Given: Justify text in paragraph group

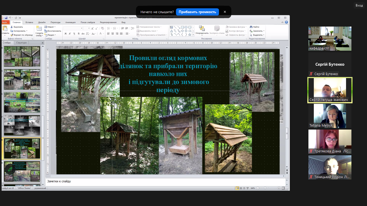Looking at the screenshot, I should click(x=121, y=34).
